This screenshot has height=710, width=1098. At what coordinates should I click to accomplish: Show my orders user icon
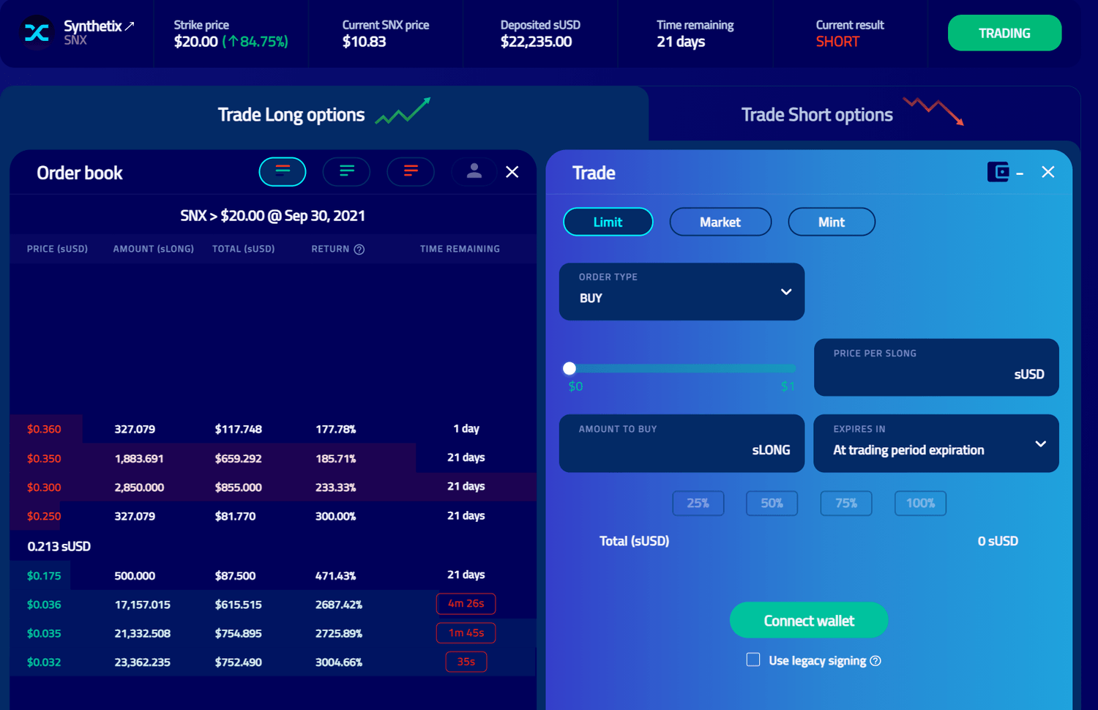[474, 171]
